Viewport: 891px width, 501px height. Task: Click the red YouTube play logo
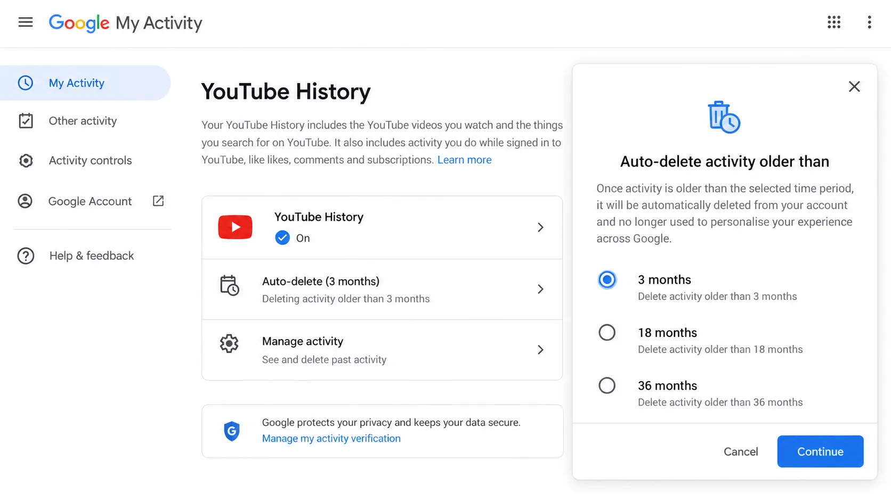(235, 227)
